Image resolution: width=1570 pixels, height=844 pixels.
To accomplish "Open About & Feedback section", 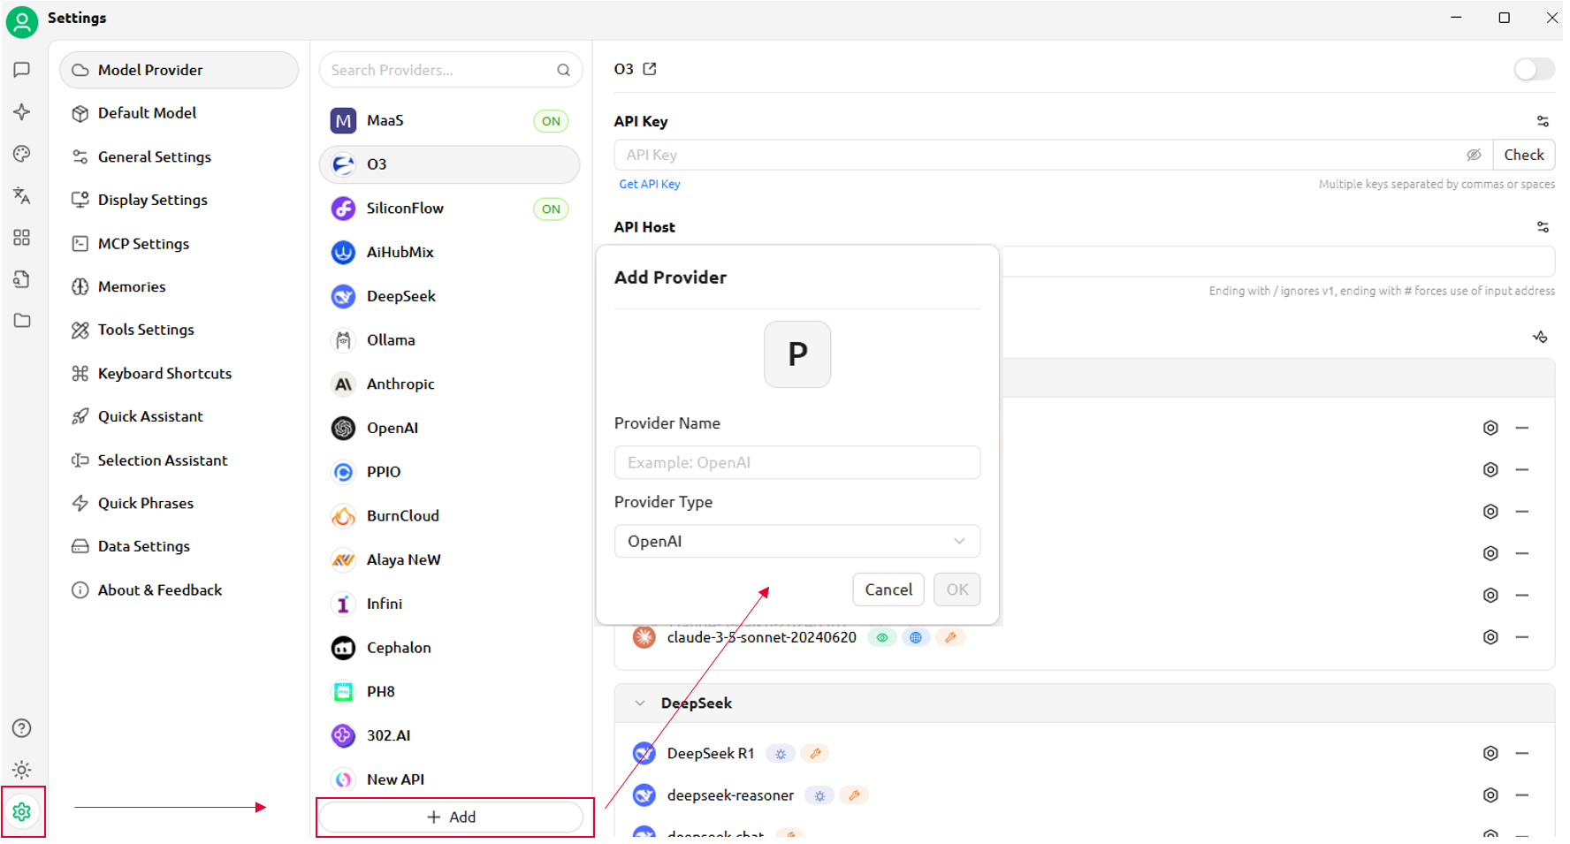I will pos(179,590).
